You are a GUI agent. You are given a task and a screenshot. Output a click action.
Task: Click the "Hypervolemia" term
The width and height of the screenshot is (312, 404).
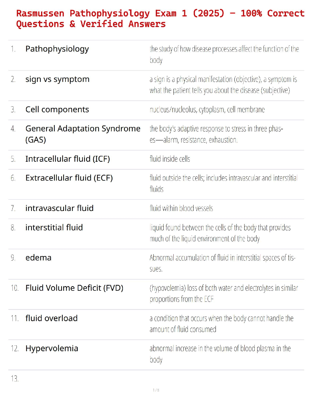click(x=52, y=348)
